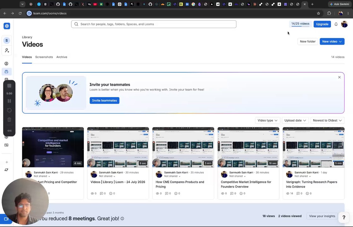This screenshot has height=227, width=353.
Task: Click the invite people sidebar icon
Action: [x=7, y=50]
